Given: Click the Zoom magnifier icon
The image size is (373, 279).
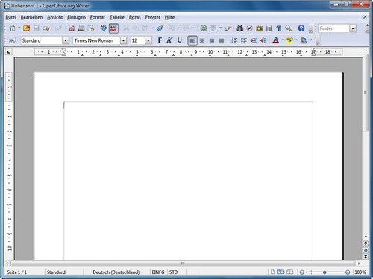Looking at the screenshot, I should pyautogui.click(x=289, y=28).
